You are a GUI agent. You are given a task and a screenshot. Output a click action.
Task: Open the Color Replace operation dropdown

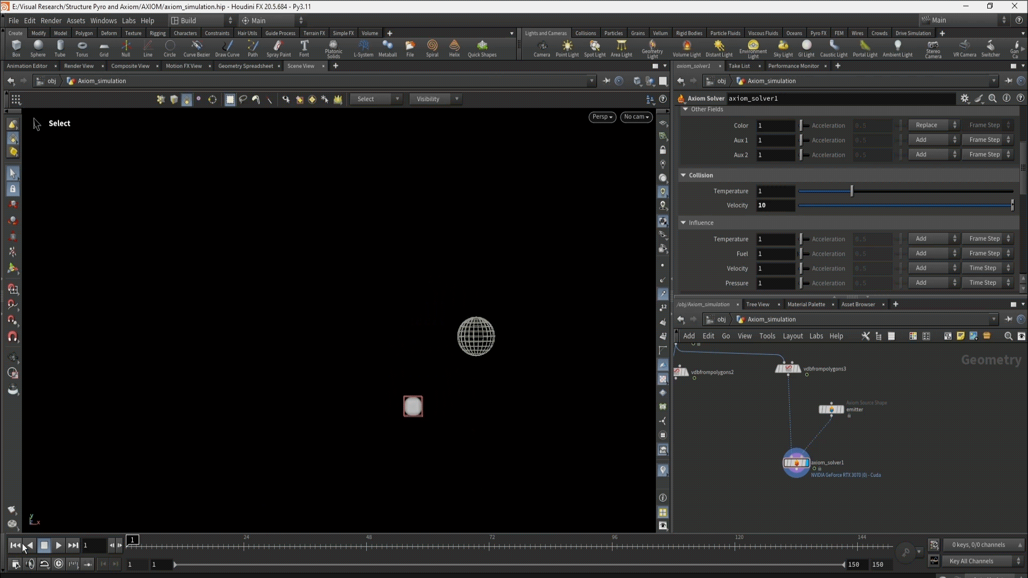933,125
